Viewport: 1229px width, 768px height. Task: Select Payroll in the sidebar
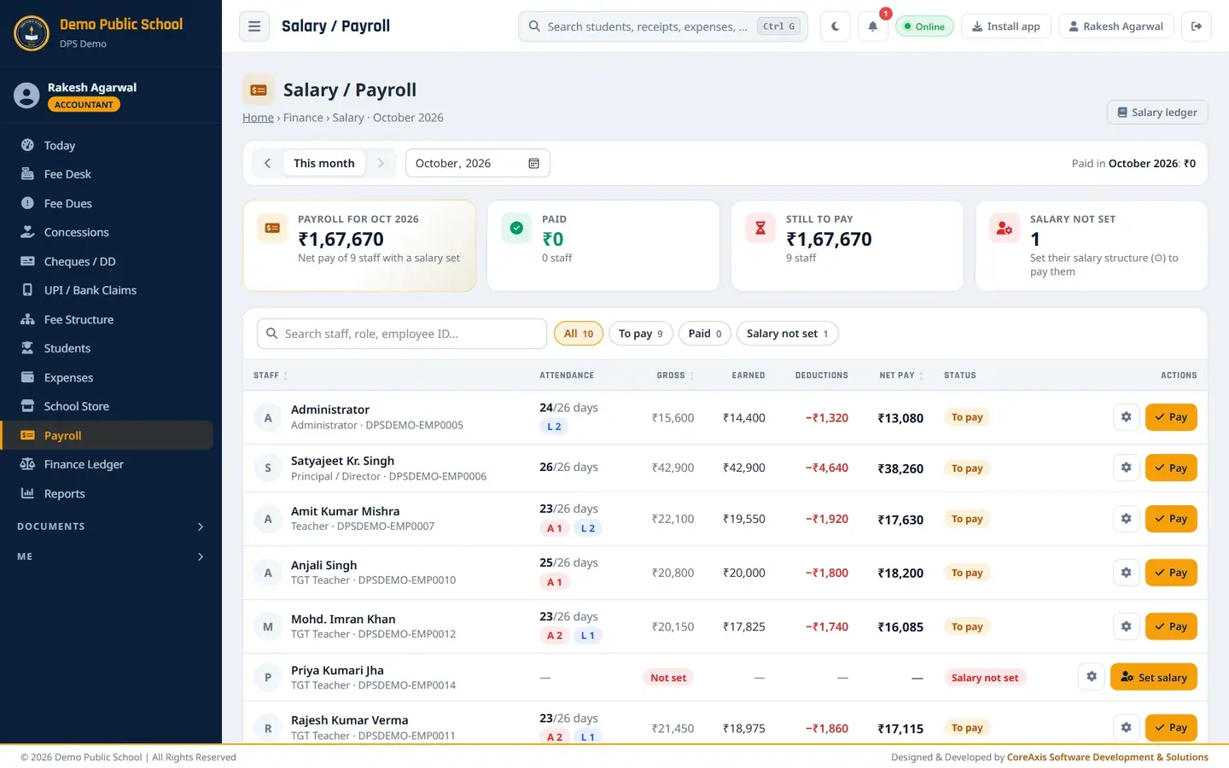tap(107, 435)
